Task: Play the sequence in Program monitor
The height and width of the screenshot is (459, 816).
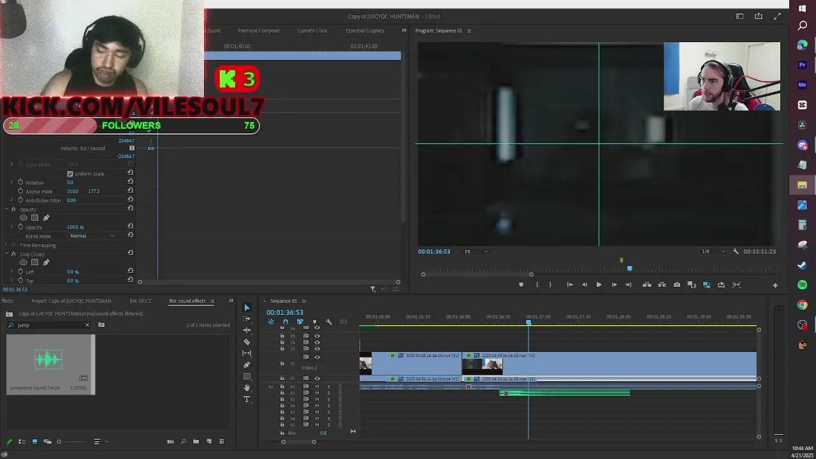Action: pyautogui.click(x=599, y=285)
